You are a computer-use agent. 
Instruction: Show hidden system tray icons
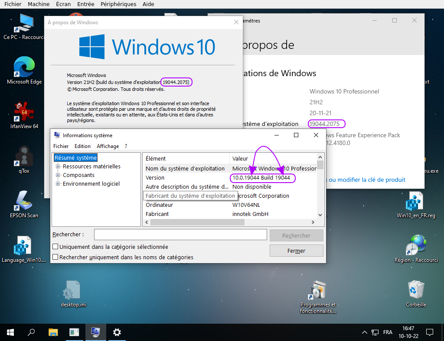click(x=364, y=332)
